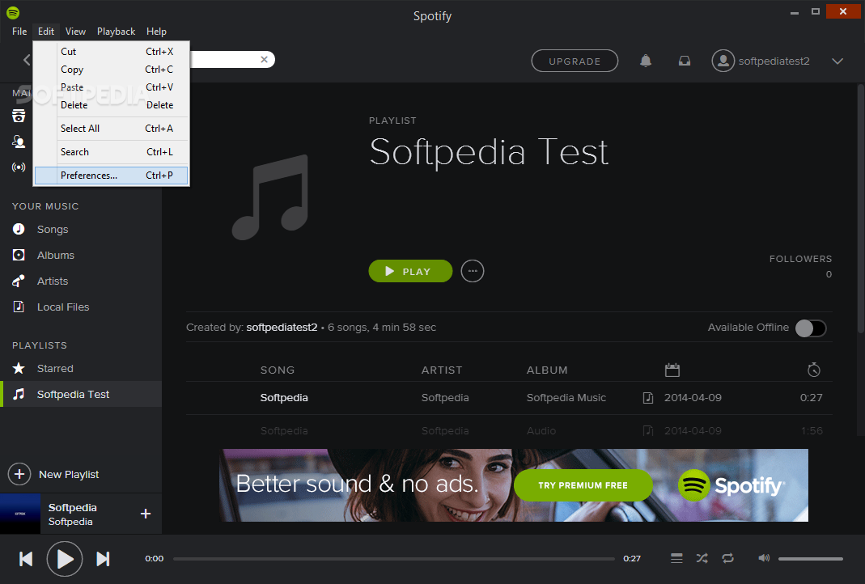
Task: Choose Select All from the Edit menu
Action: tap(112, 129)
